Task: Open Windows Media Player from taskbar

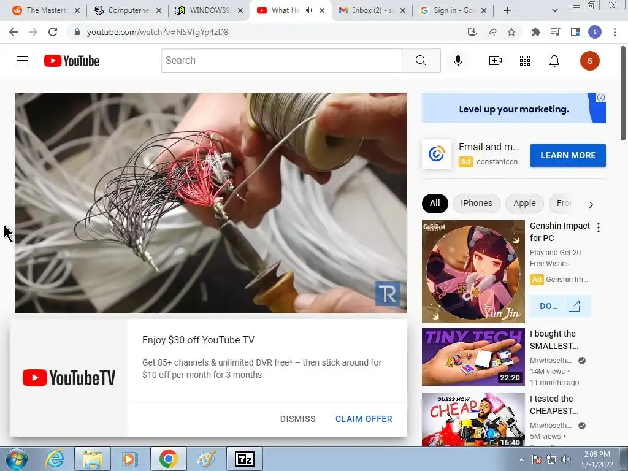Action: (130, 459)
